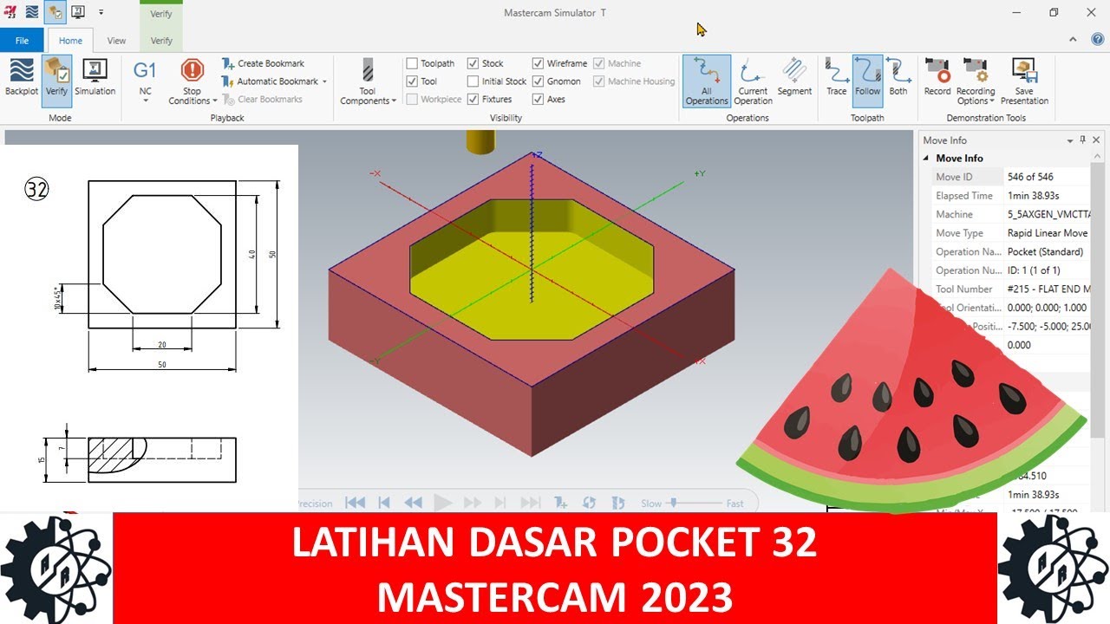Select Current Operation display
Image resolution: width=1110 pixels, height=624 pixels.
754,81
